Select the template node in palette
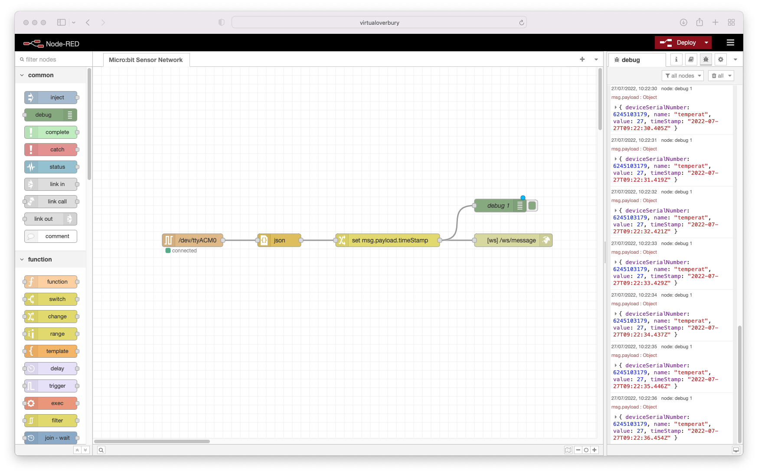 click(x=51, y=351)
